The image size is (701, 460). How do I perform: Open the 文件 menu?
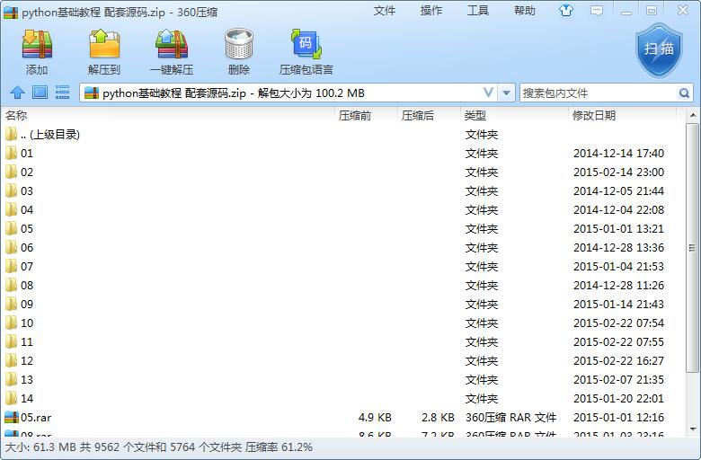(x=385, y=11)
